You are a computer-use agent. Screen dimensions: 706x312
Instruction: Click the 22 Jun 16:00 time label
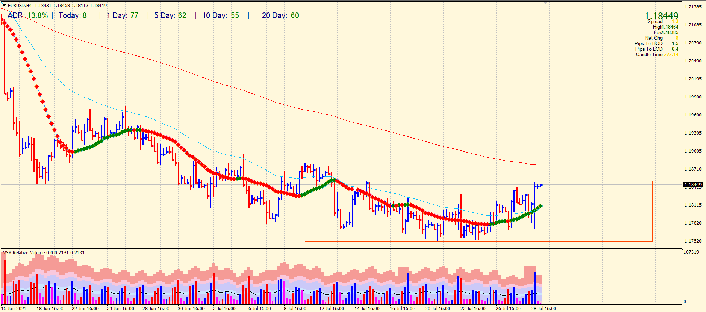[85, 309]
